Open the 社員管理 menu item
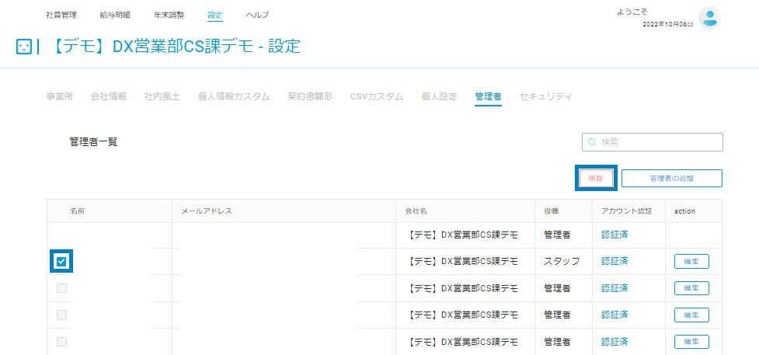759x355 pixels. [61, 15]
